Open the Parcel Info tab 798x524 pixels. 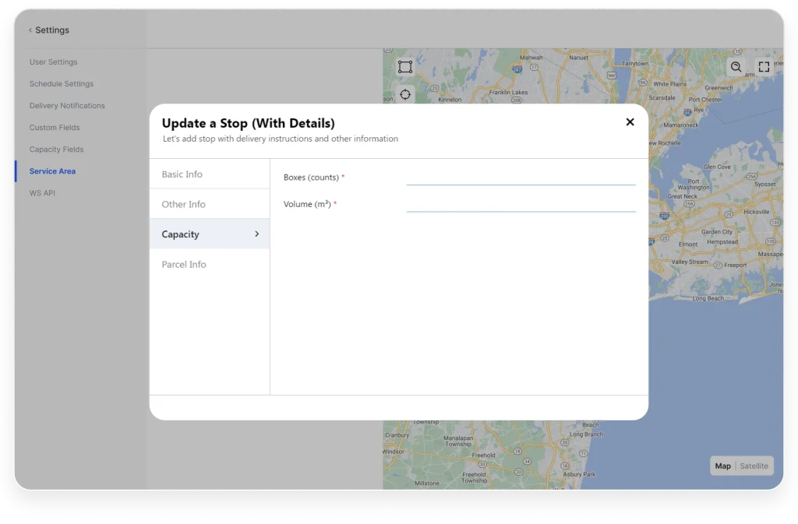coord(209,264)
